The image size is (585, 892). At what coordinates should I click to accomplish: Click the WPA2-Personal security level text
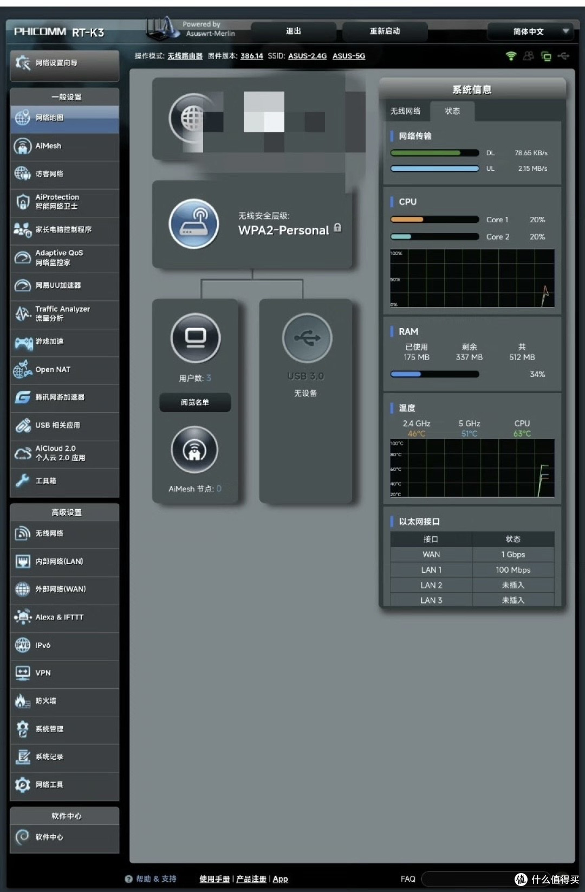point(284,230)
